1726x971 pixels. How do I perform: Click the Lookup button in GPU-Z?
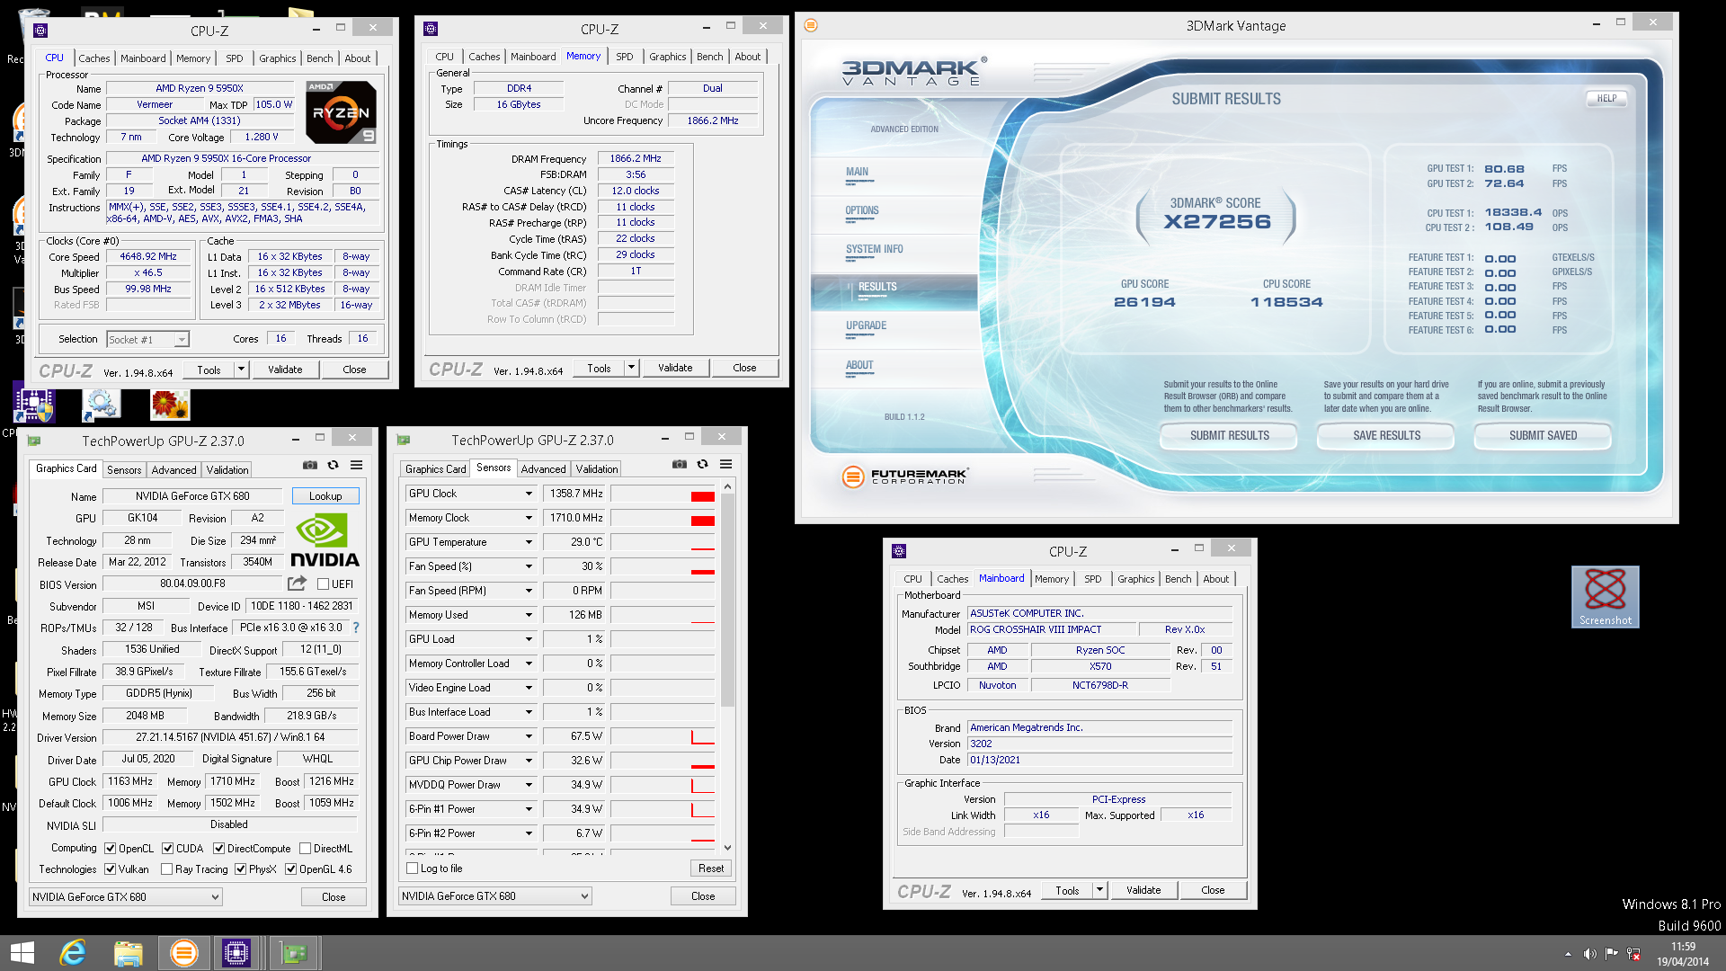(x=325, y=496)
